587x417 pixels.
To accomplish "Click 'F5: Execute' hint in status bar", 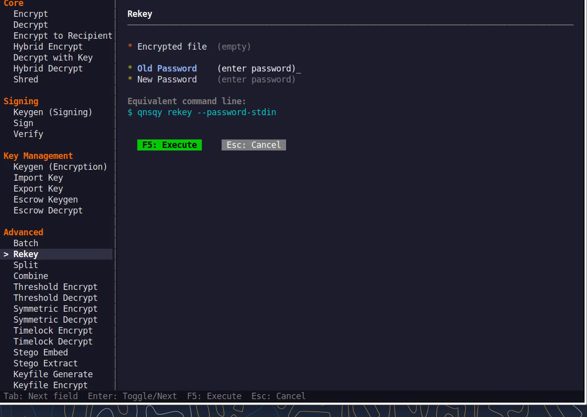I will [x=214, y=396].
